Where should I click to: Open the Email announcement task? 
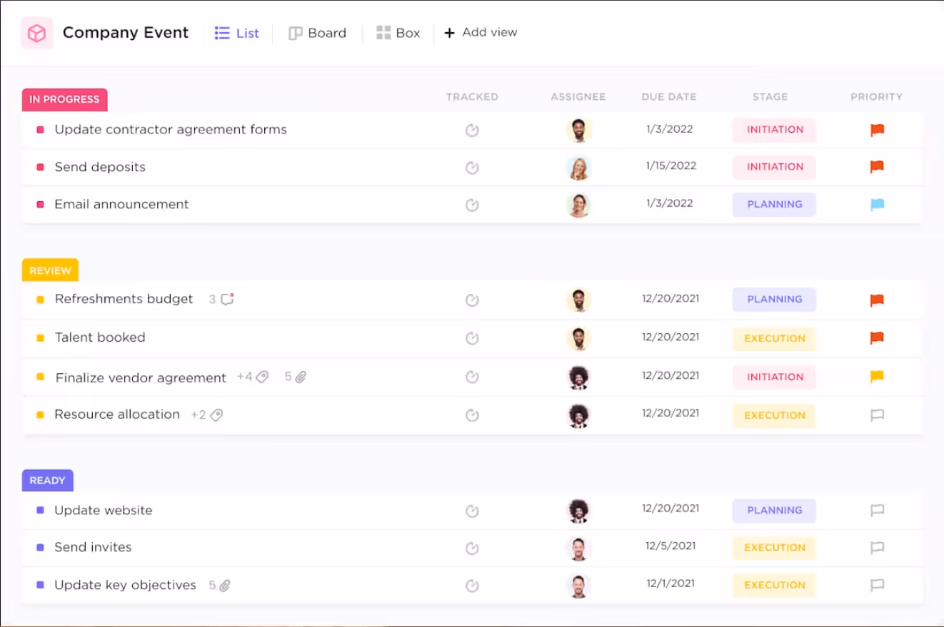121,204
